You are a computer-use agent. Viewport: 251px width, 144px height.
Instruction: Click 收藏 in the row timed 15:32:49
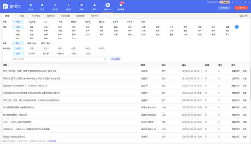pos(245,129)
